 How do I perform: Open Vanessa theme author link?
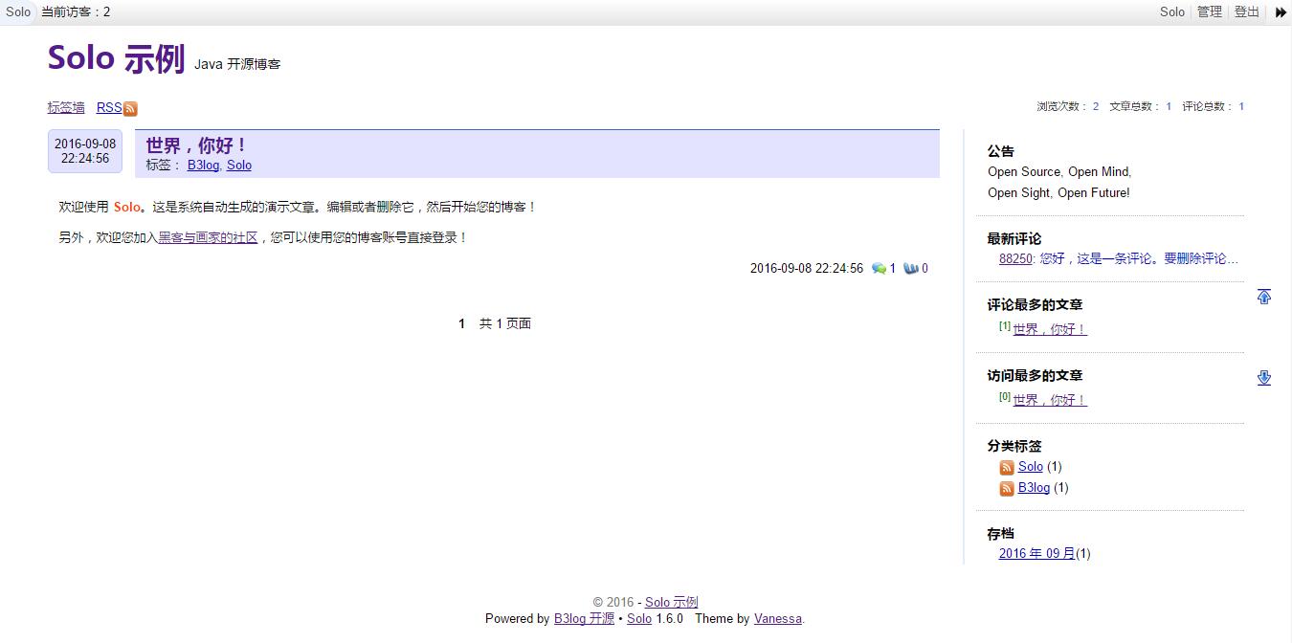pyautogui.click(x=778, y=618)
